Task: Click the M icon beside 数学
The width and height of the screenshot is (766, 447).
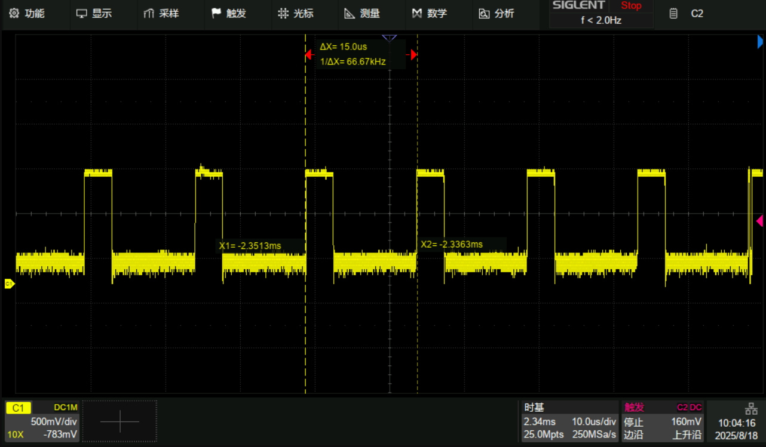Action: (417, 13)
